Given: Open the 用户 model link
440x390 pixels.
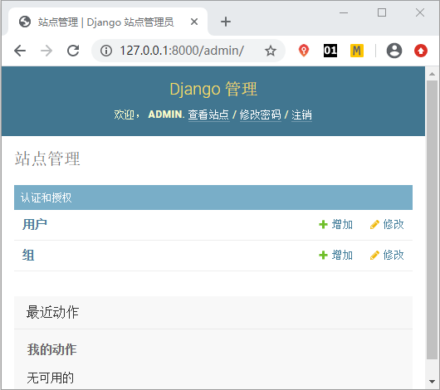Looking at the screenshot, I should [35, 225].
